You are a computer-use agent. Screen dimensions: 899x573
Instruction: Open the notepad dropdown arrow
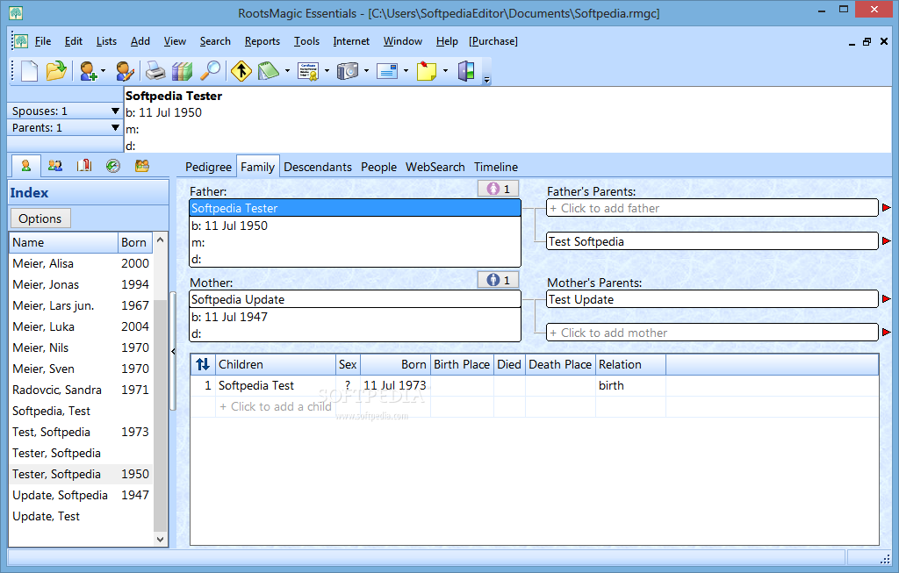(287, 71)
